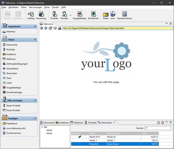
Task: Collapse the Daten sidebar section
Action: click(x=35, y=40)
